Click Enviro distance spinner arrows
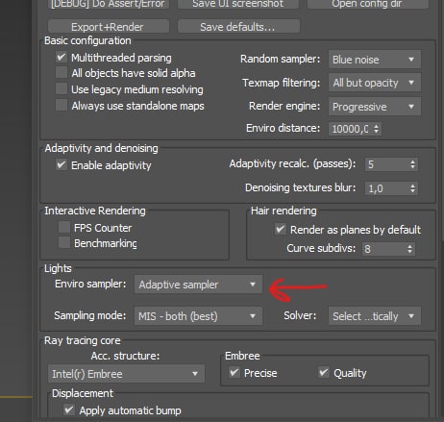The height and width of the screenshot is (422, 444). coord(377,129)
